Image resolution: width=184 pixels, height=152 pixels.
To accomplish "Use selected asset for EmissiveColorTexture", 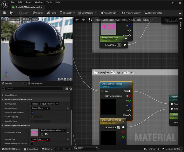I will tap(42, 134).
